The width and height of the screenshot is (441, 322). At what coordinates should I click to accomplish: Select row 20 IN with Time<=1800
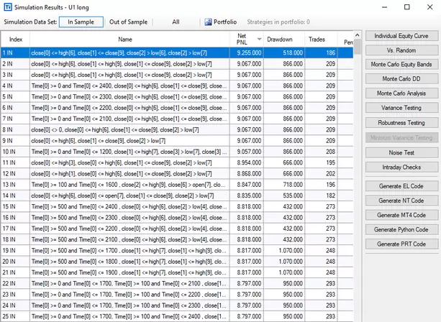(177, 262)
